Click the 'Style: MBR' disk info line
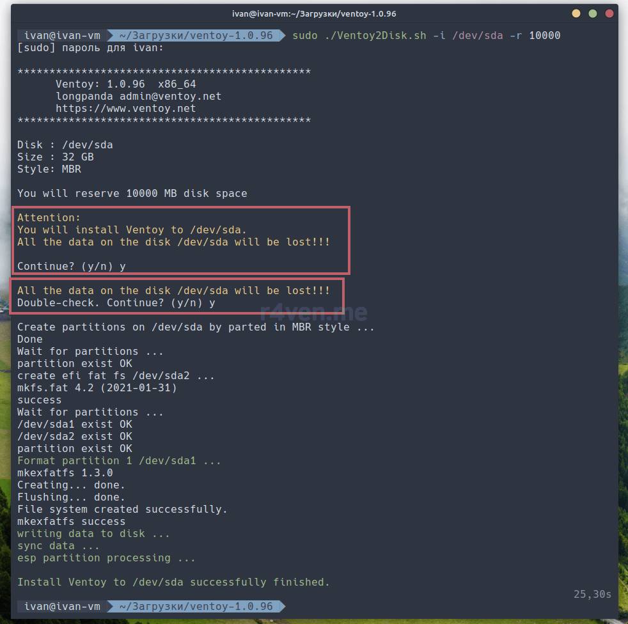The image size is (628, 624). tap(49, 169)
